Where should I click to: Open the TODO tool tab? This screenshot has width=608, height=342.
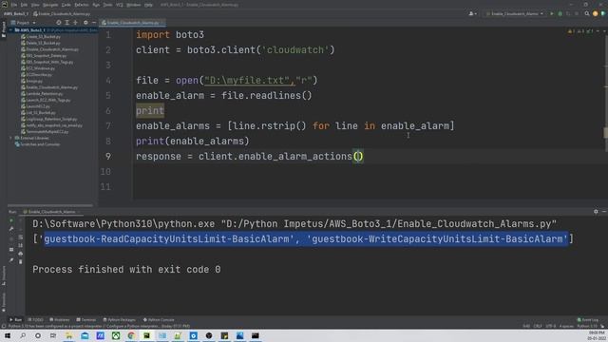pyautogui.click(x=36, y=320)
